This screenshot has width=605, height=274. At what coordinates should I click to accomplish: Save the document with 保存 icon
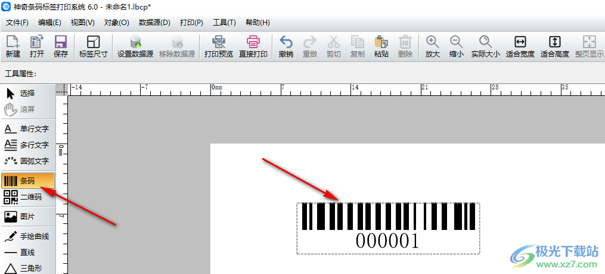pos(61,46)
